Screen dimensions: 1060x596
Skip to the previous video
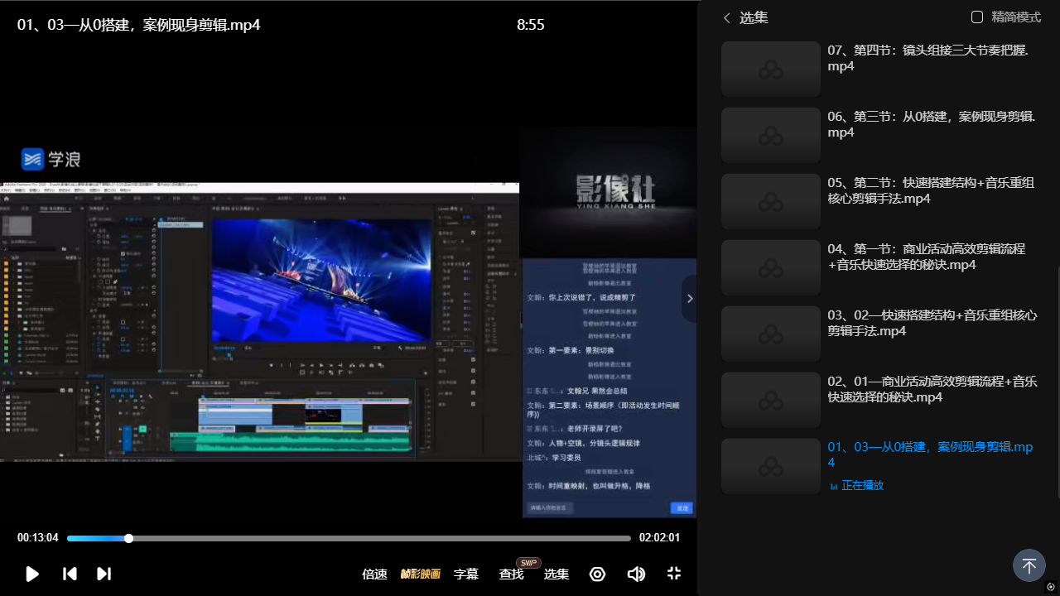click(x=70, y=574)
